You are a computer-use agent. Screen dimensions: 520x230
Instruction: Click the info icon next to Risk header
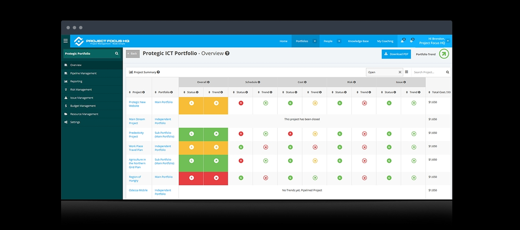coord(354,82)
